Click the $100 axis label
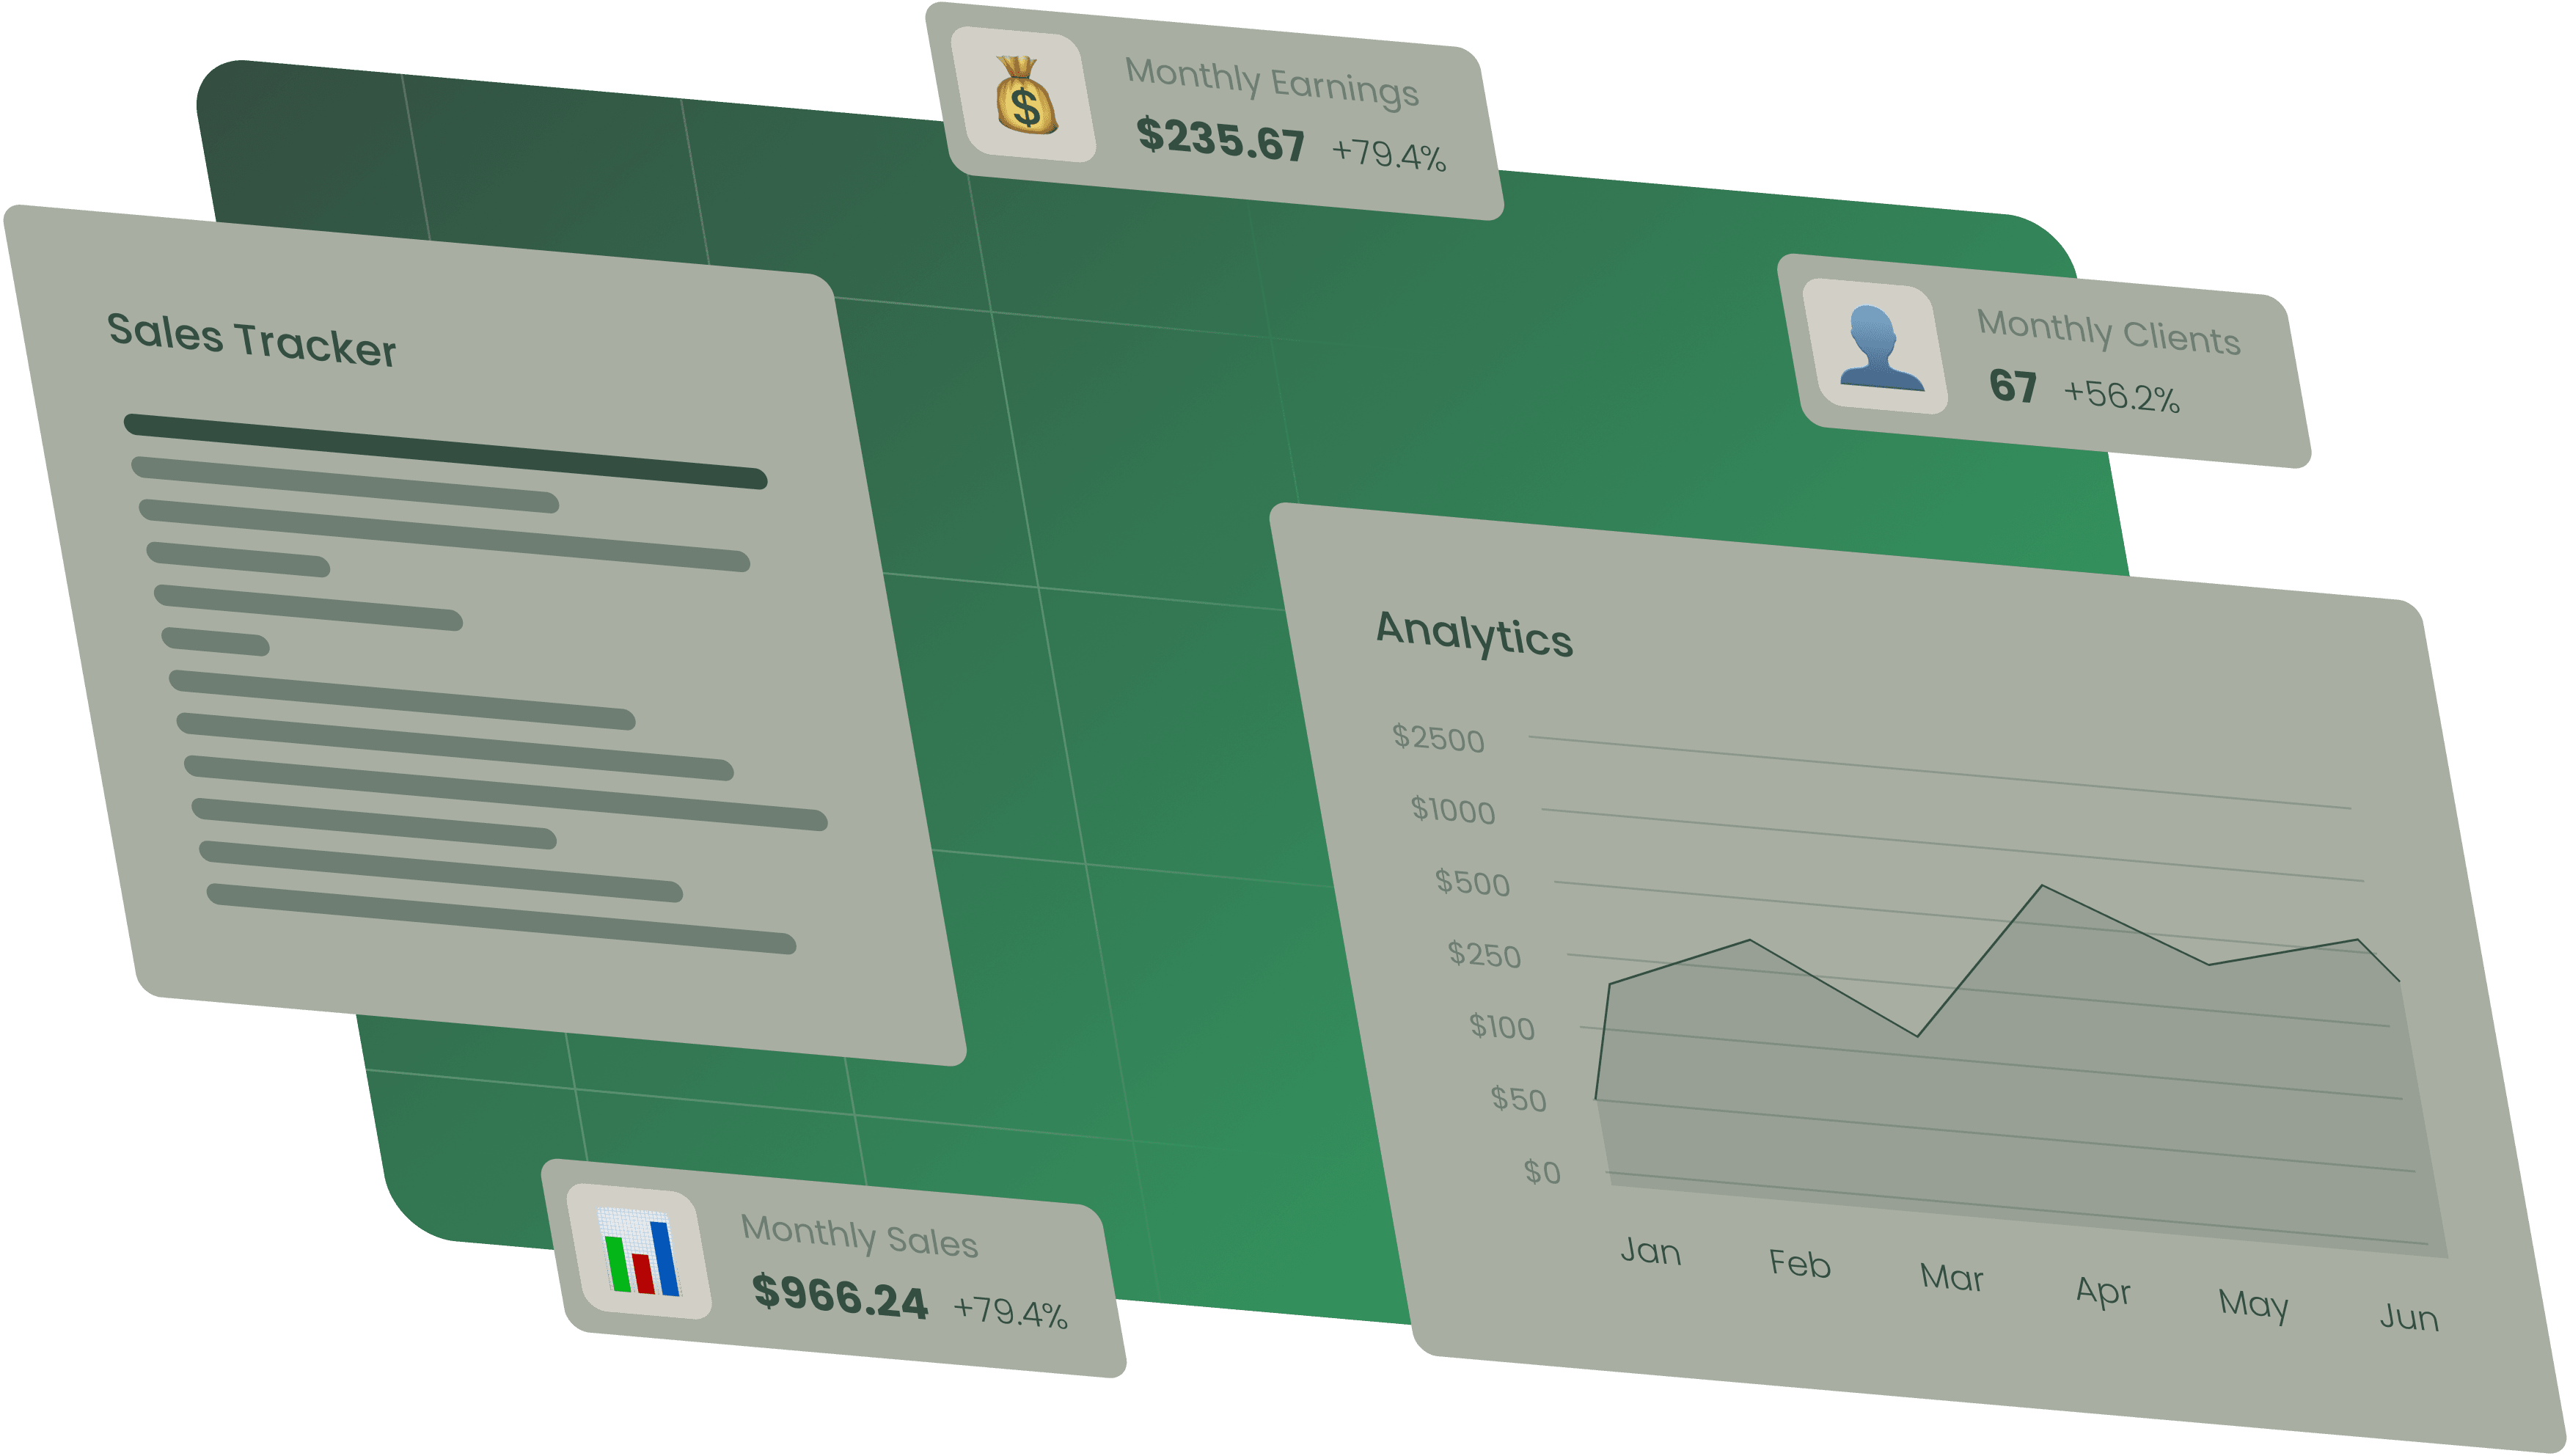The image size is (2570, 1456). [x=1501, y=1026]
